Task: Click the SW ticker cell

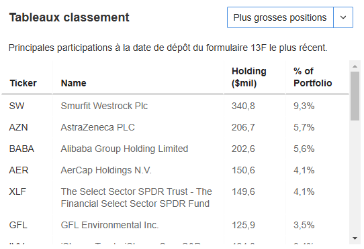Action: 17,106
